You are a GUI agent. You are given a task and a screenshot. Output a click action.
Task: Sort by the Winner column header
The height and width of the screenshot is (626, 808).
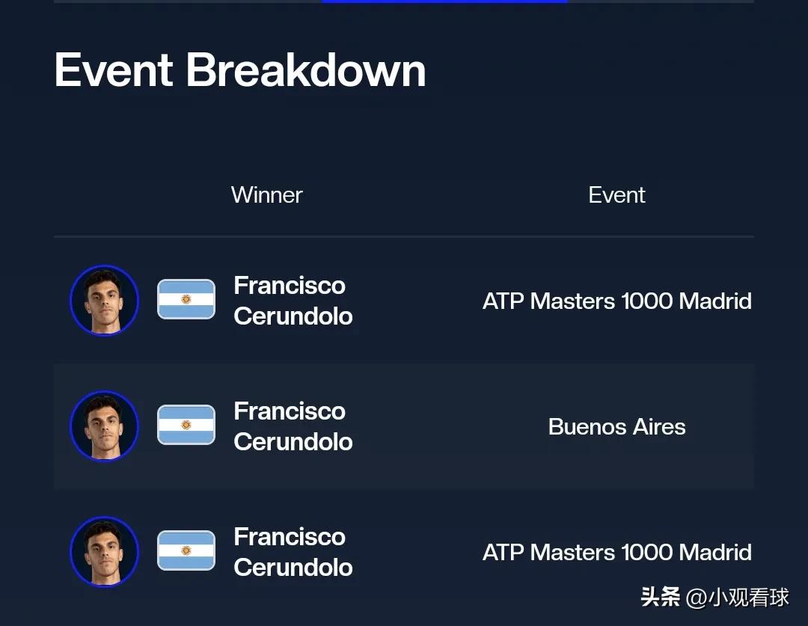[267, 194]
